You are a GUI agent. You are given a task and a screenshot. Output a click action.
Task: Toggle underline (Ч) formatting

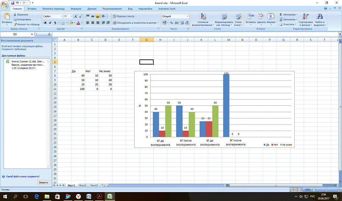(55, 23)
